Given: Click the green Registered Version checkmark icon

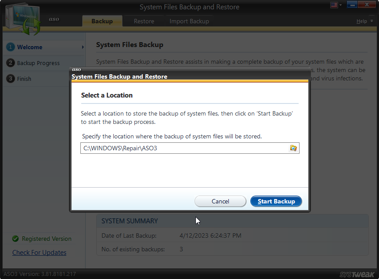Looking at the screenshot, I should coord(15,239).
